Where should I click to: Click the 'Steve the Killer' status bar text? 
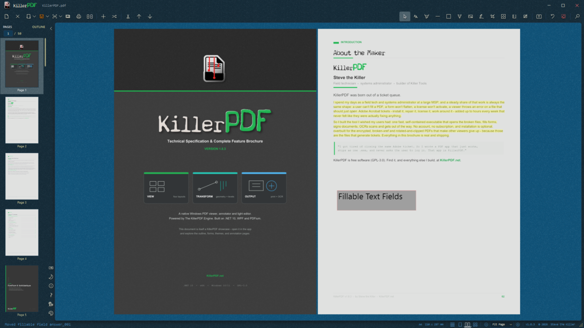tap(564, 324)
